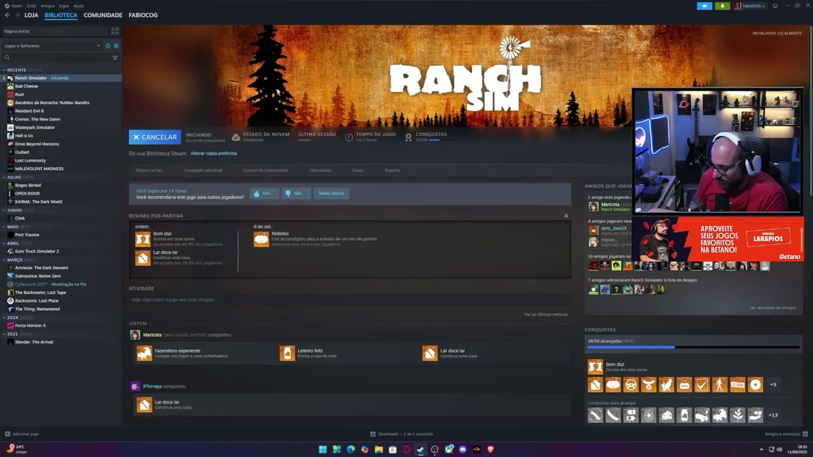Close the Resumo pós-partida panel
The image size is (813, 457).
point(566,216)
